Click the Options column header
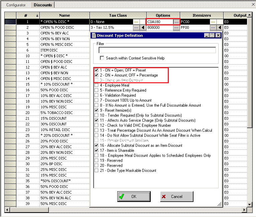The height and width of the screenshot is (217, 256). point(163,15)
